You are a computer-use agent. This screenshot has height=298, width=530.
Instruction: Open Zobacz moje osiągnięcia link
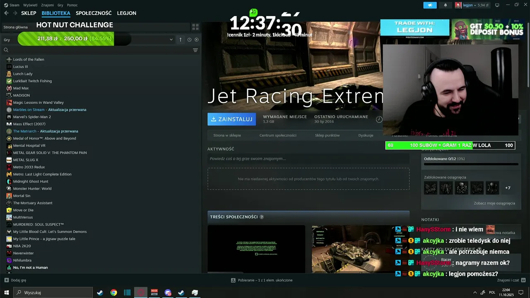tap(494, 203)
